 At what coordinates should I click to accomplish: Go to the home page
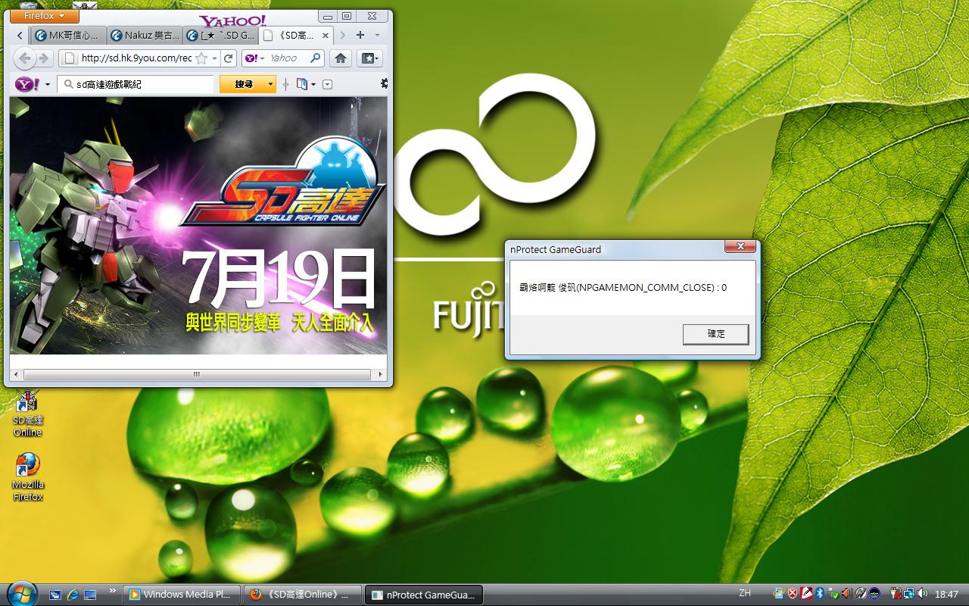pos(341,58)
